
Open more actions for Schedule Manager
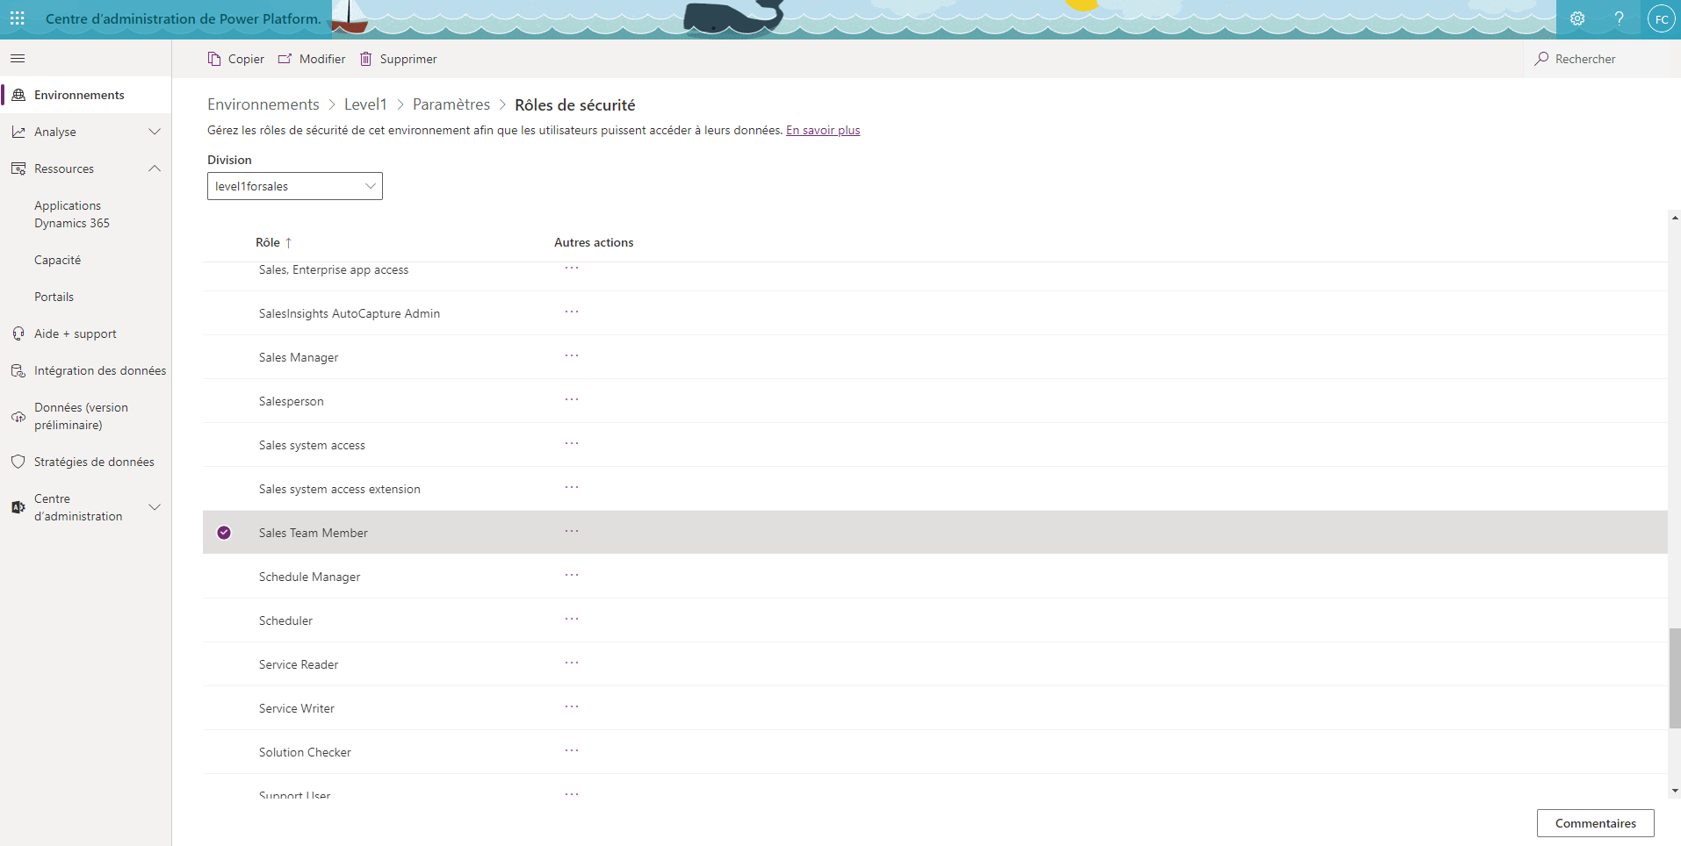(x=572, y=575)
